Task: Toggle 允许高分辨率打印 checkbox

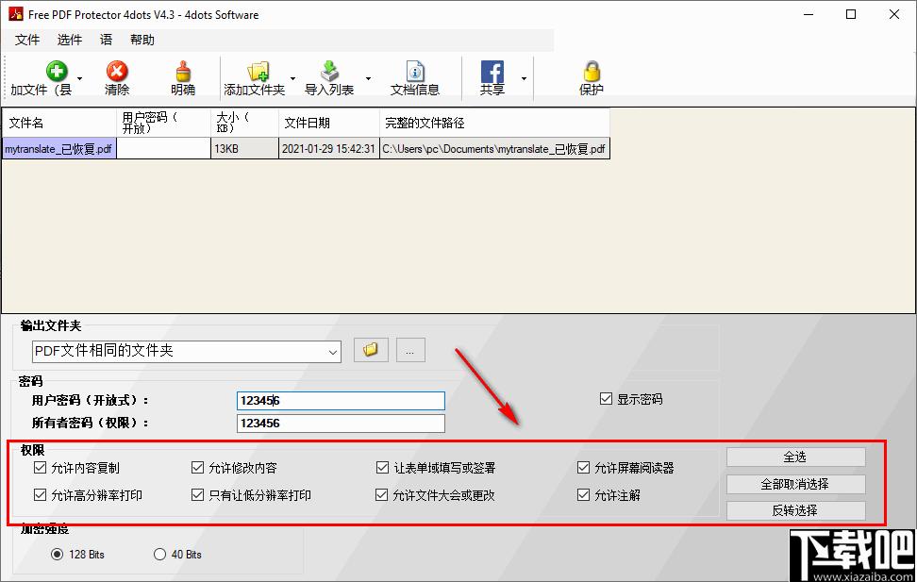Action: click(40, 495)
